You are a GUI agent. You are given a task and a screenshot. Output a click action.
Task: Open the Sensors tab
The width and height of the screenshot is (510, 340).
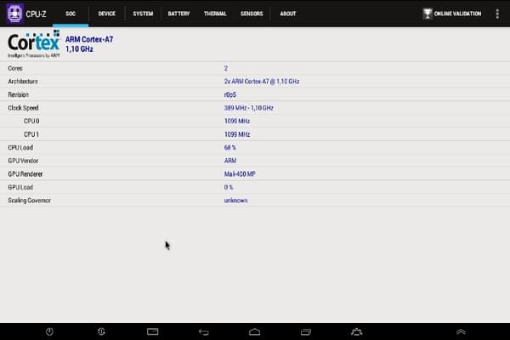pos(252,14)
